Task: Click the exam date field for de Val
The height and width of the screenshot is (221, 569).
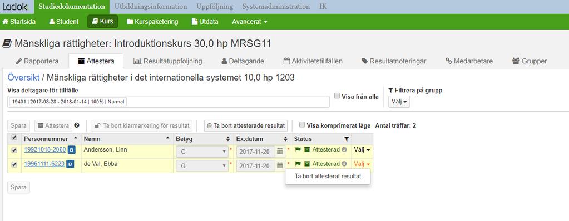Action: [x=255, y=166]
